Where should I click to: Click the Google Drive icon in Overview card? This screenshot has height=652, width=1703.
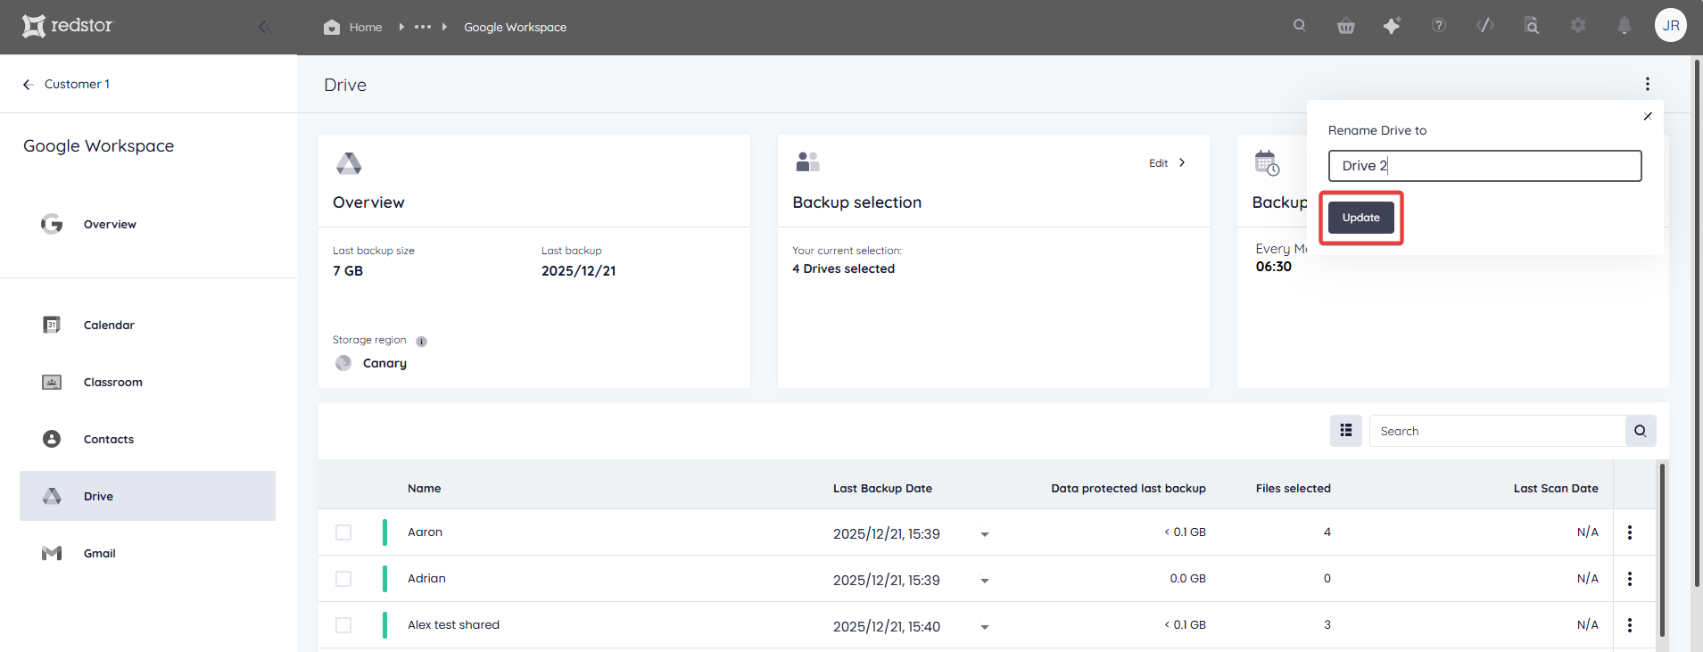[x=349, y=163]
